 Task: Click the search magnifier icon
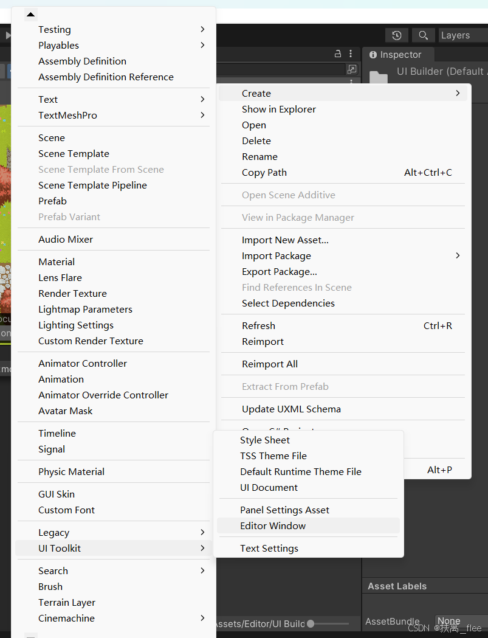423,35
